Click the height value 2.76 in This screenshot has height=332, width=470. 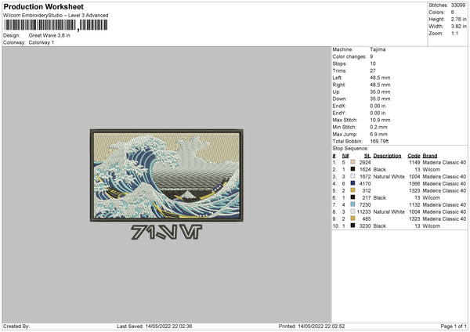[x=458, y=19]
